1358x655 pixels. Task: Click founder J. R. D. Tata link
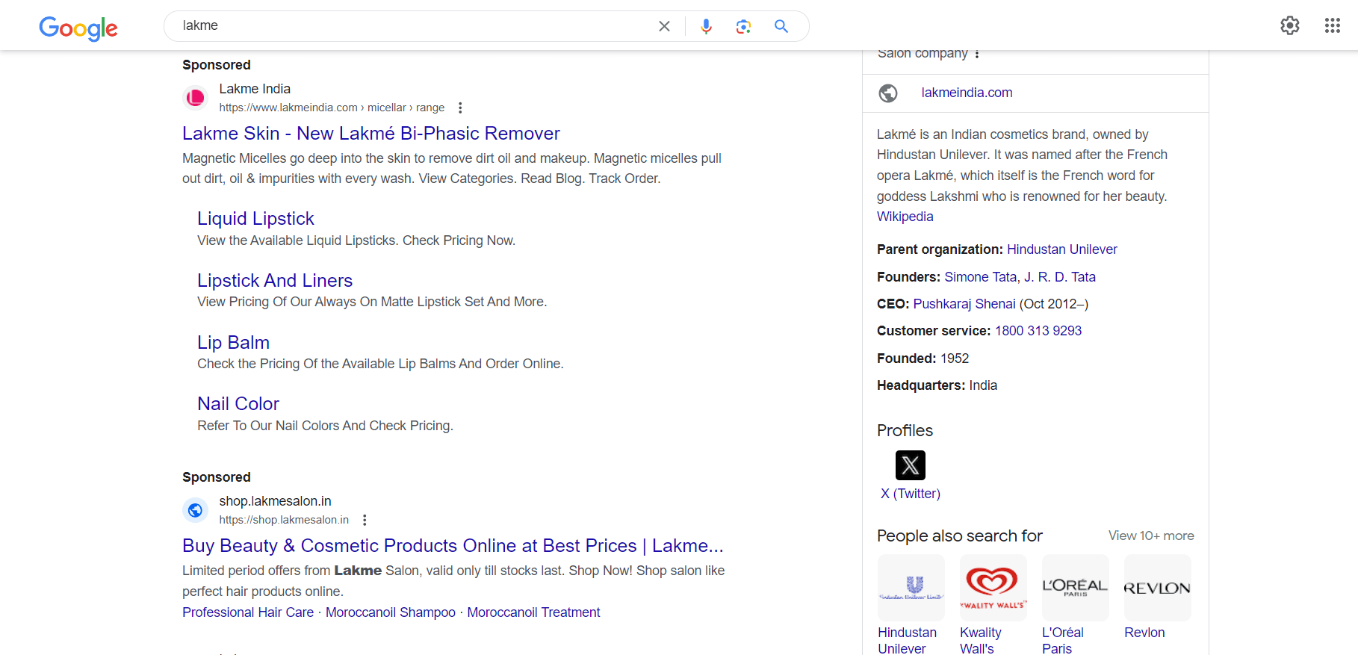[1060, 277]
